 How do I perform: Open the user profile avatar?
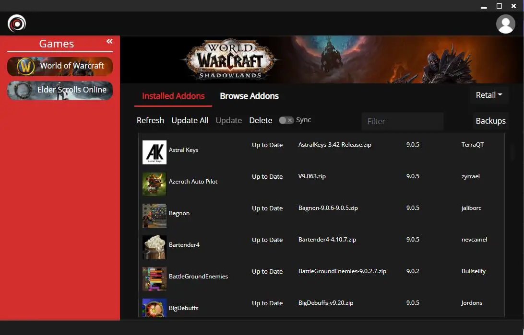(506, 23)
